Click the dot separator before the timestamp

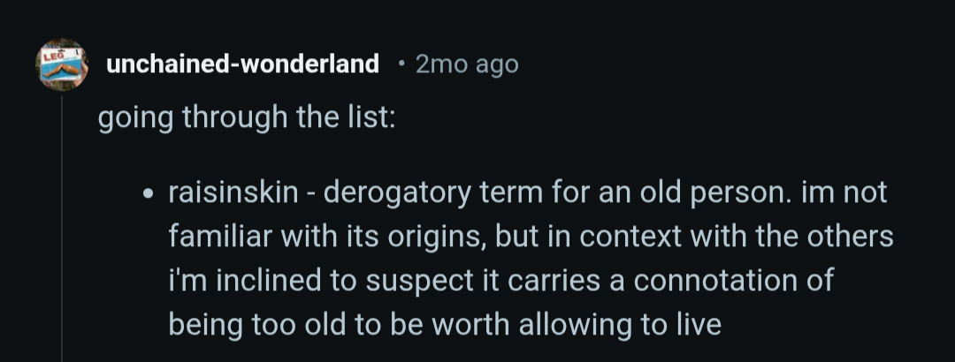(x=401, y=64)
